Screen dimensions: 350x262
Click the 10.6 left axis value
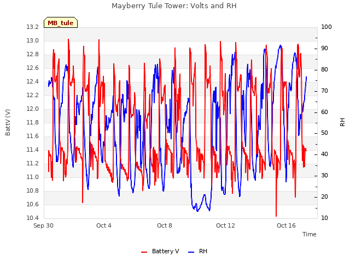(33, 204)
